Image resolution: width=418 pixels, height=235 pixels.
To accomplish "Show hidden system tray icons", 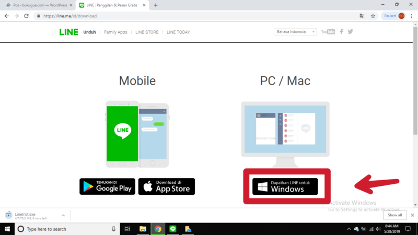I will pyautogui.click(x=349, y=229).
